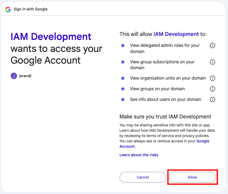Viewport: 228px width, 194px height.
Task: Click the blue IAM Development link on the right
Action: (x=176, y=34)
